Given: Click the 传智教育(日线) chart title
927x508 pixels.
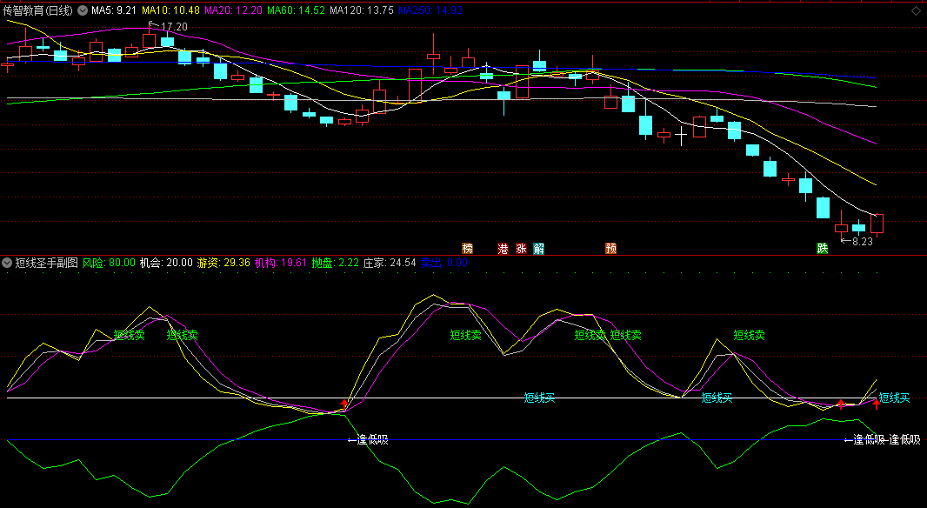Looking at the screenshot, I should pyautogui.click(x=37, y=10).
